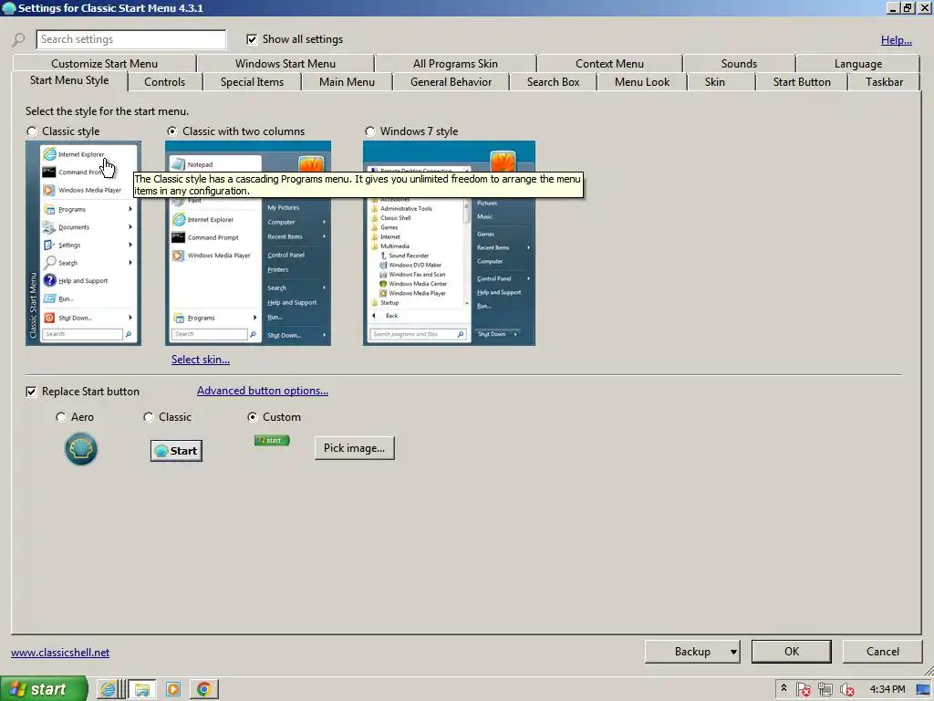Select the Start Menu Style tab
The width and height of the screenshot is (934, 701).
[69, 80]
